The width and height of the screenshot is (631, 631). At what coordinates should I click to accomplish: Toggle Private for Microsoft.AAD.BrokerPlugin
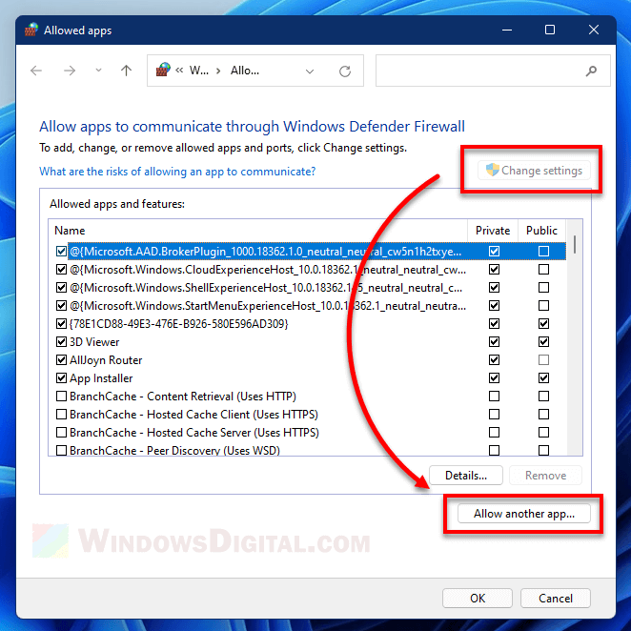coord(494,252)
